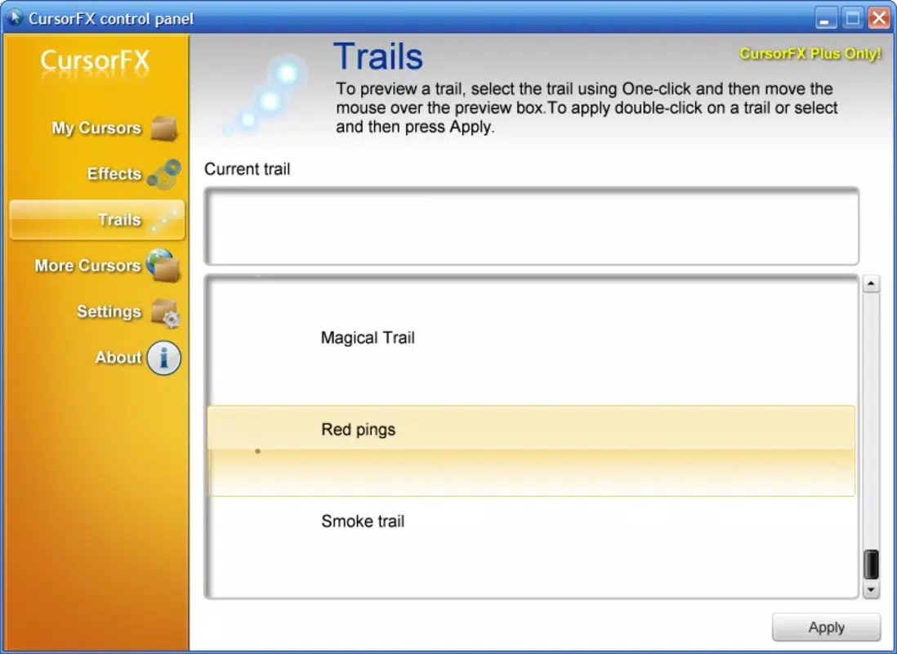Click the CursorFX logo in sidebar
The height and width of the screenshot is (654, 897).
coord(95,60)
